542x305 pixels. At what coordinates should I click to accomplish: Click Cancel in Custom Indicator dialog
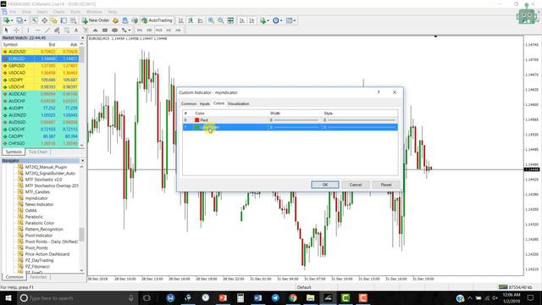click(x=356, y=185)
